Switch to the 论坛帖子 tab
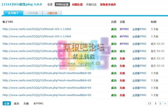Image resolution: width=168 pixels, height=108 pixels. pyautogui.click(x=13, y=13)
